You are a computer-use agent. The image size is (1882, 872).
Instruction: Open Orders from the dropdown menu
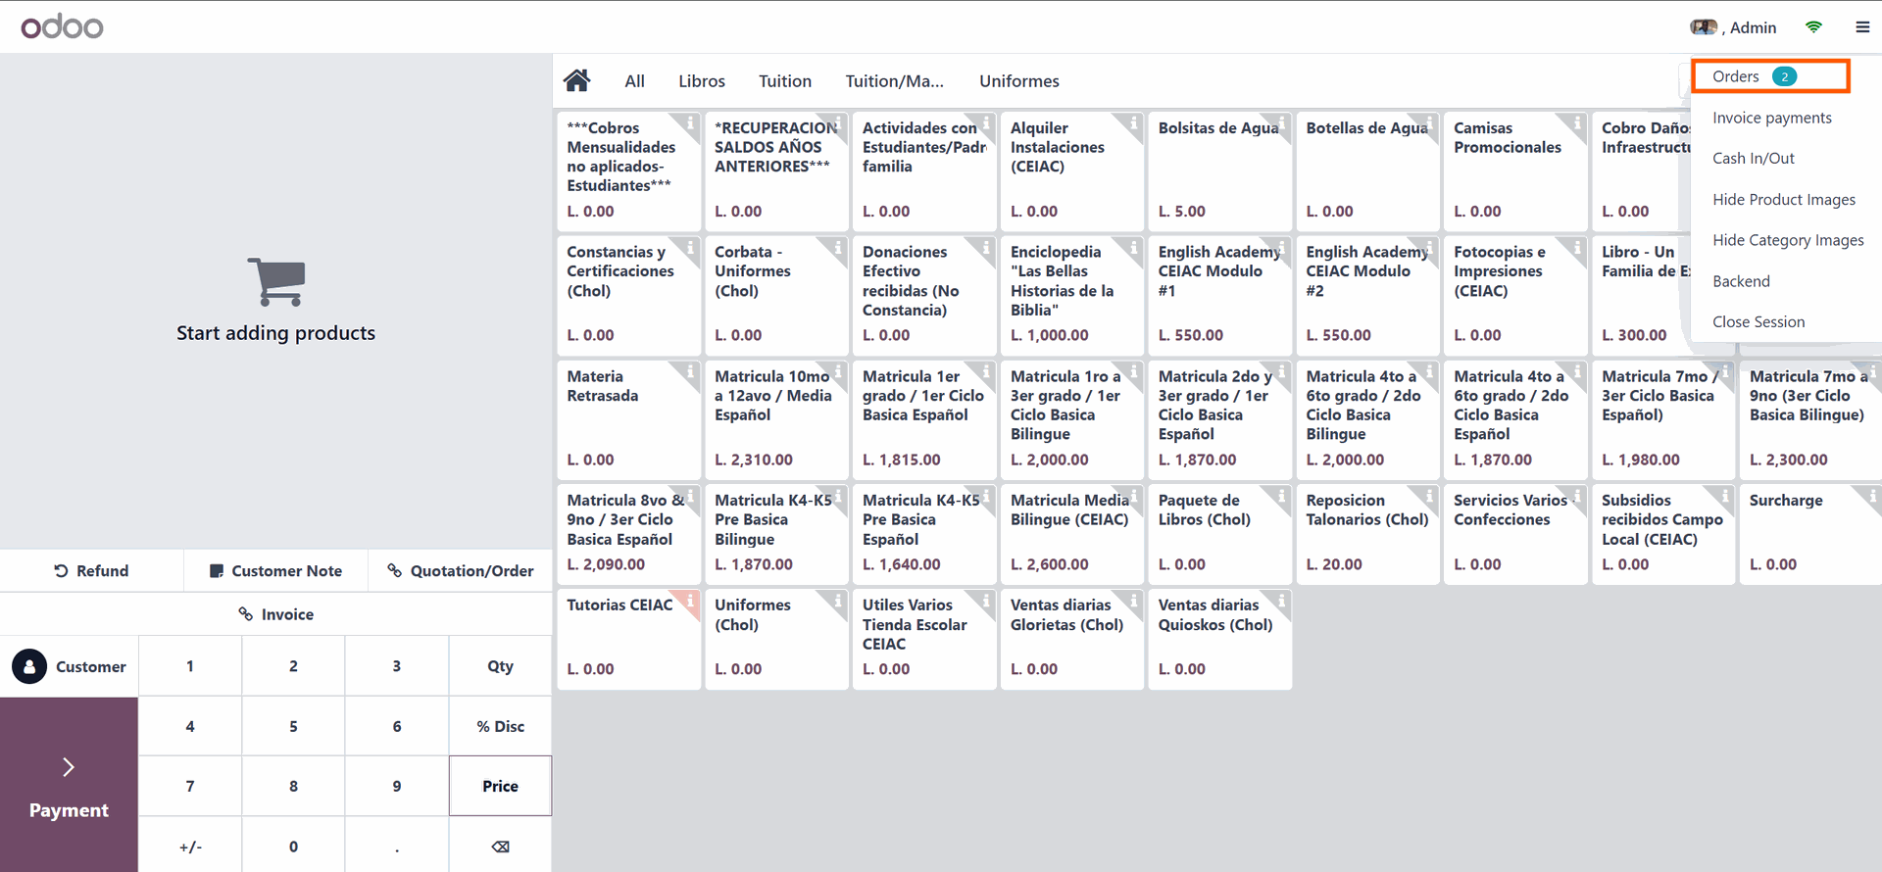tap(1736, 76)
